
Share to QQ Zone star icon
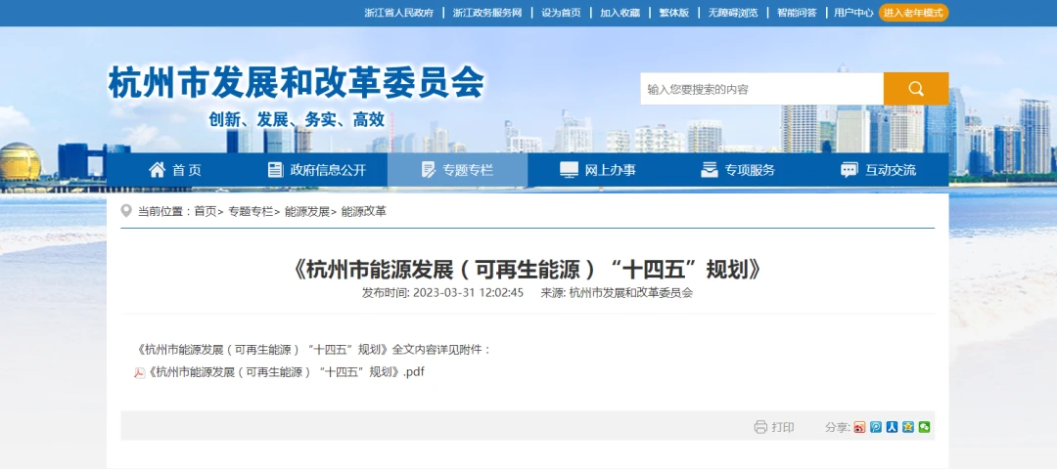coord(908,427)
